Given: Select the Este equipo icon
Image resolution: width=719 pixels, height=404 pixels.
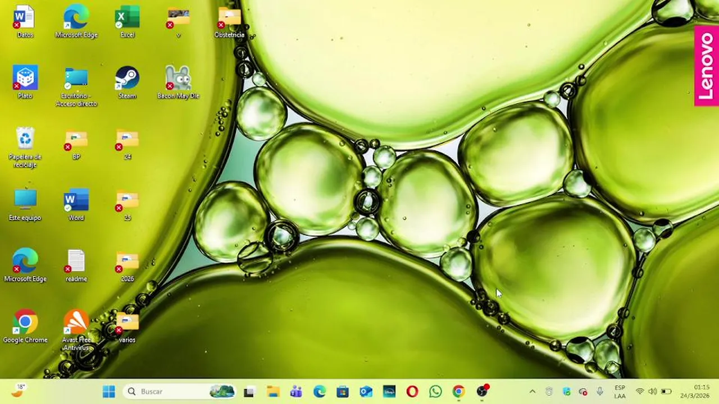Looking at the screenshot, I should [x=25, y=205].
